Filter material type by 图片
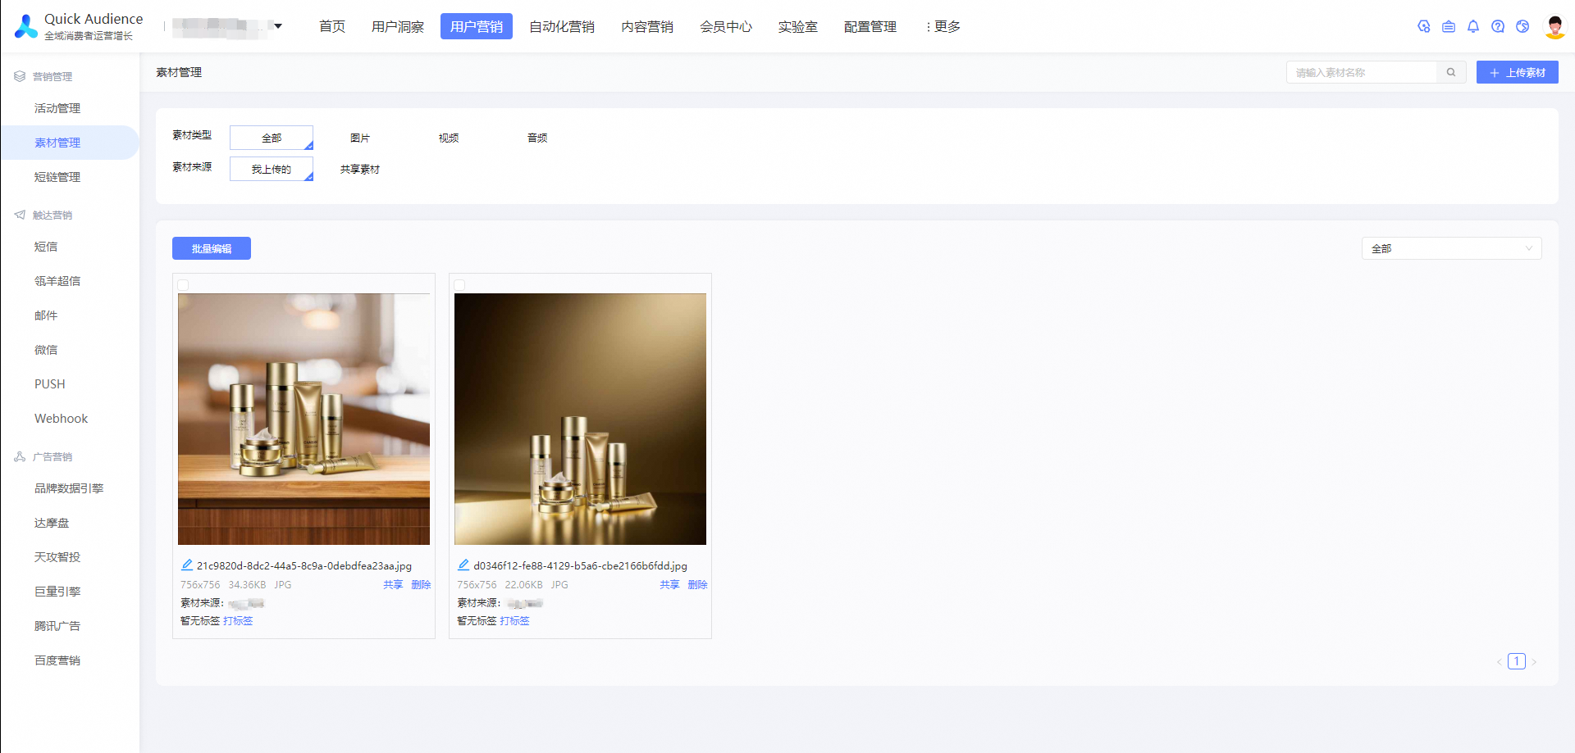 360,138
